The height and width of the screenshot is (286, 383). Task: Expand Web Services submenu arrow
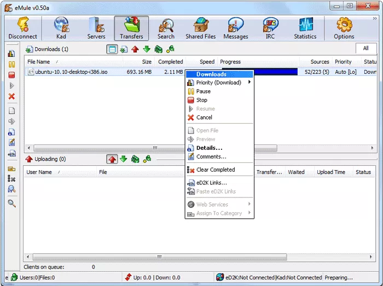click(x=249, y=204)
